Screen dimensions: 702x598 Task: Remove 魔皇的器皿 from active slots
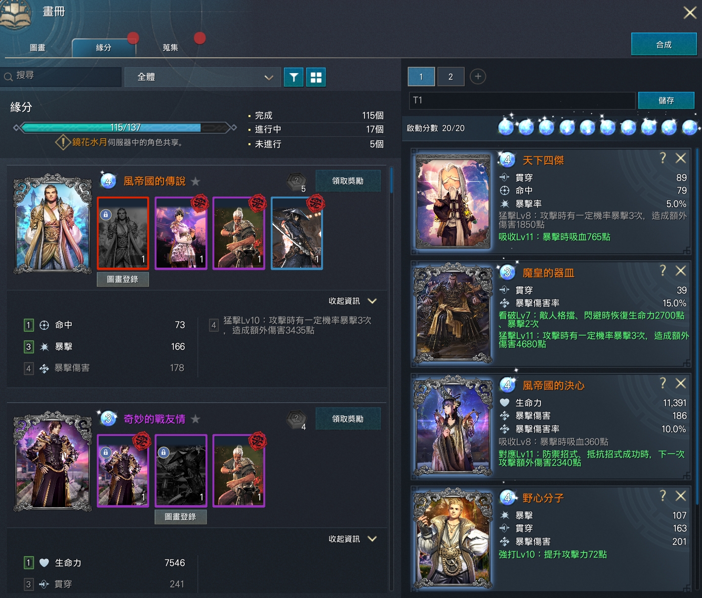(x=681, y=271)
